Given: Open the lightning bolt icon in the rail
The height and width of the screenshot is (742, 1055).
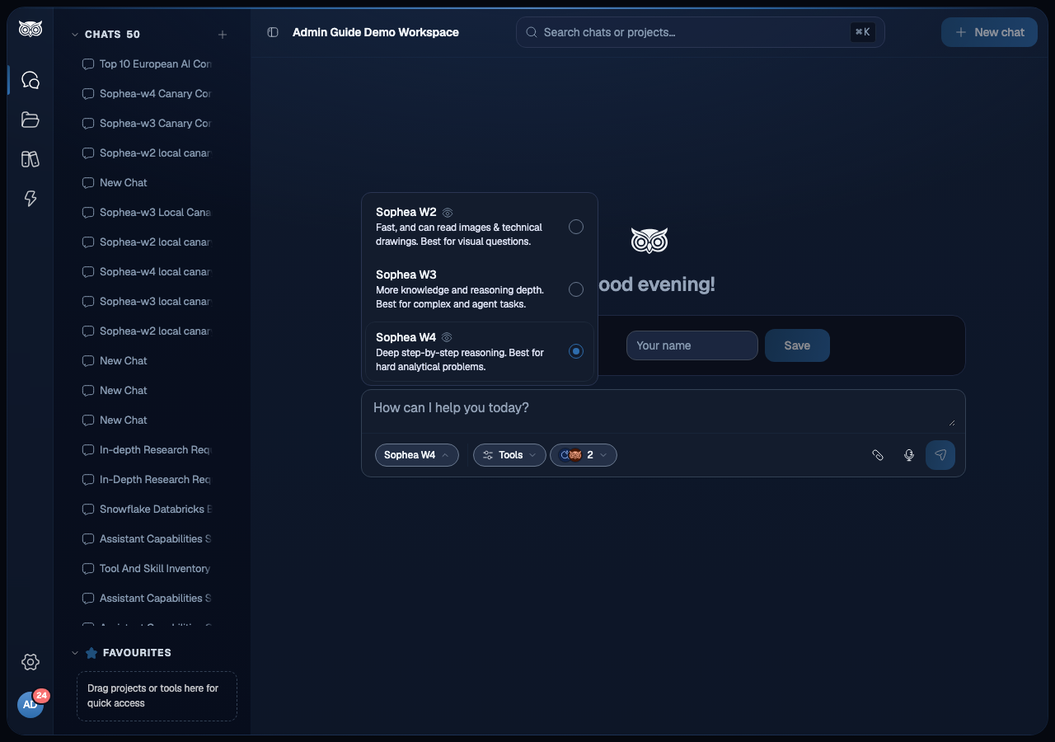Looking at the screenshot, I should [x=30, y=199].
